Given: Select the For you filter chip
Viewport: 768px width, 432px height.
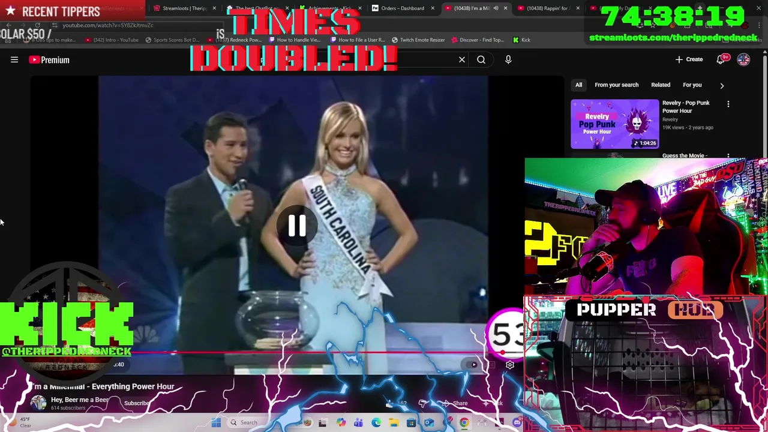Looking at the screenshot, I should click(x=692, y=85).
